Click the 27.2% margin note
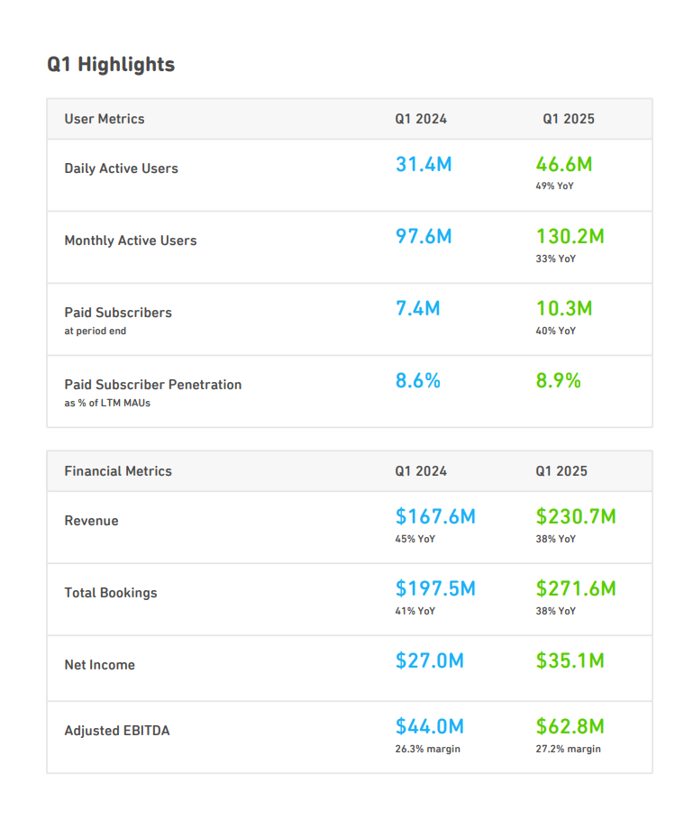The width and height of the screenshot is (675, 828). pos(569,749)
